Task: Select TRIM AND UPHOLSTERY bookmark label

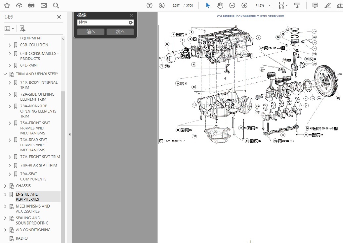Action: coord(37,74)
